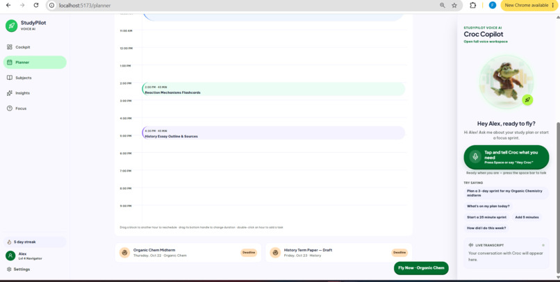Image resolution: width=560 pixels, height=282 pixels.
Task: Click the New Chrome available button
Action: tap(529, 6)
